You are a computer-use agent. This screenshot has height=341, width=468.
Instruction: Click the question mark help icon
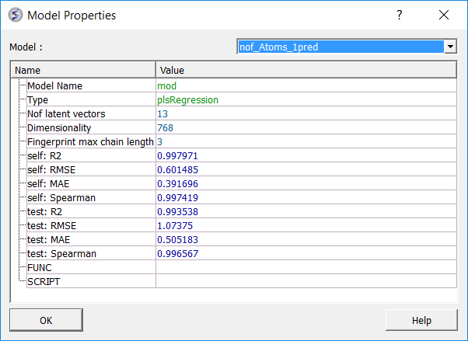(400, 15)
